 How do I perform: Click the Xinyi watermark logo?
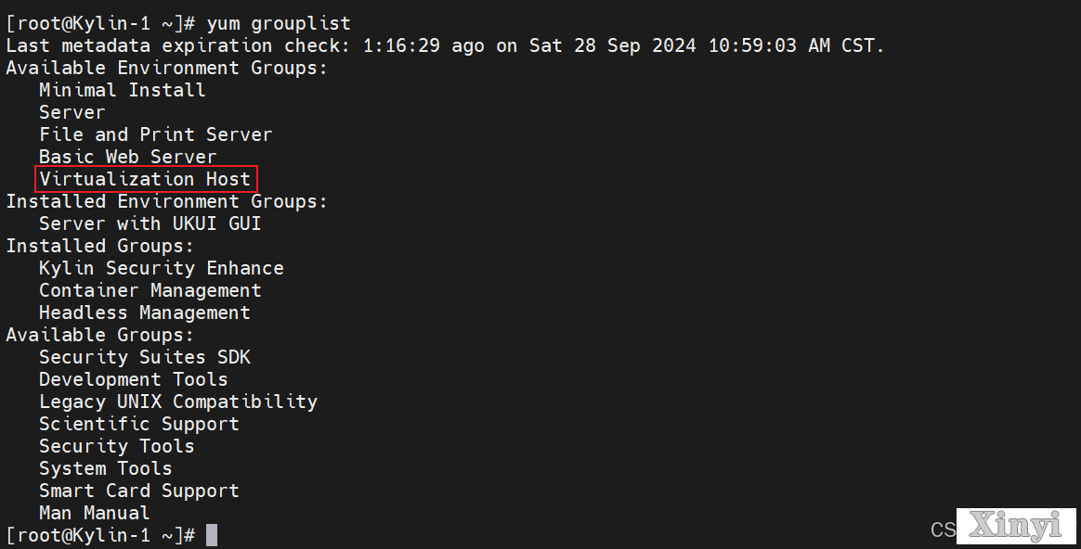tap(1016, 526)
